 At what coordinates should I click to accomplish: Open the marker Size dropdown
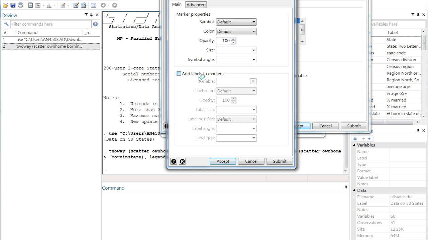pos(236,50)
